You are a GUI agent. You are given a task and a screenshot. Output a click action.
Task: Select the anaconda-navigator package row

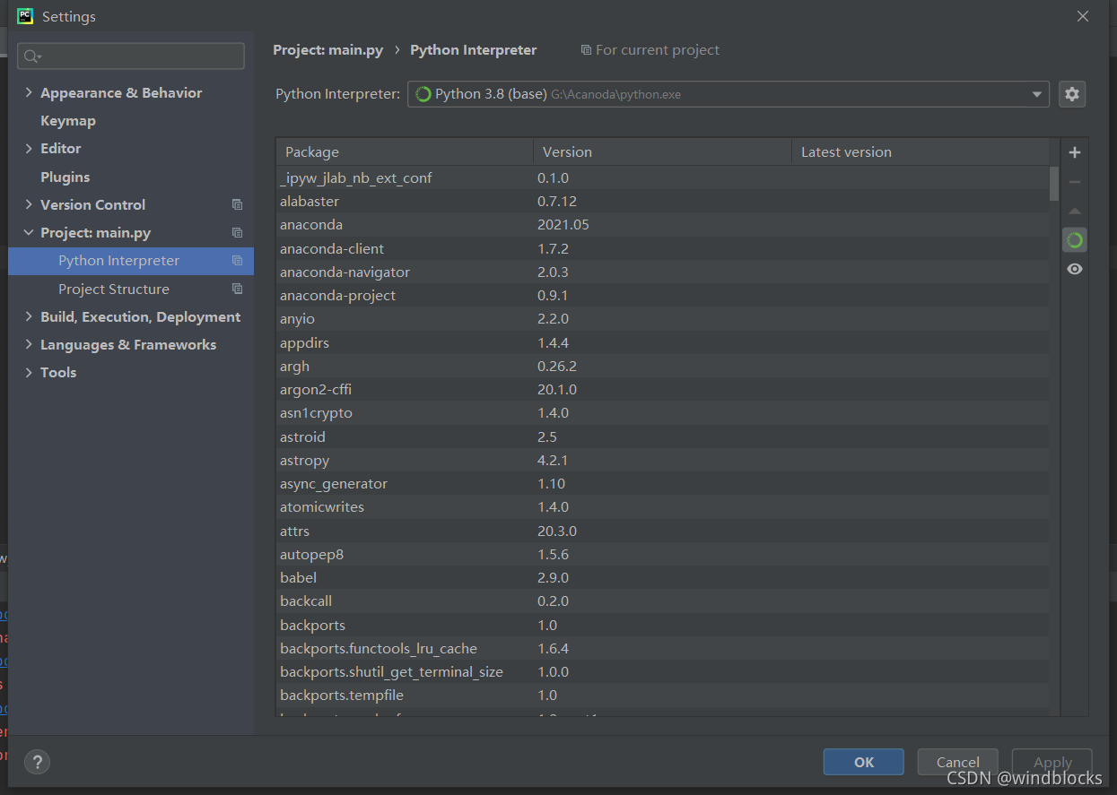(662, 272)
